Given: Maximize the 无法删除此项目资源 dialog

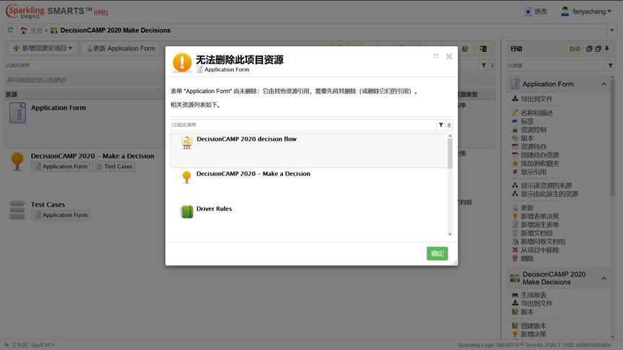Looking at the screenshot, I should [x=436, y=56].
